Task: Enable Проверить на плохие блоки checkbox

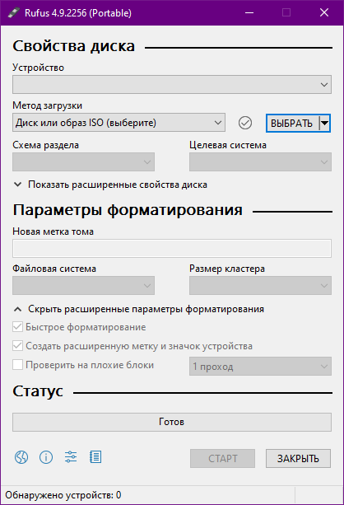Action: (18, 365)
